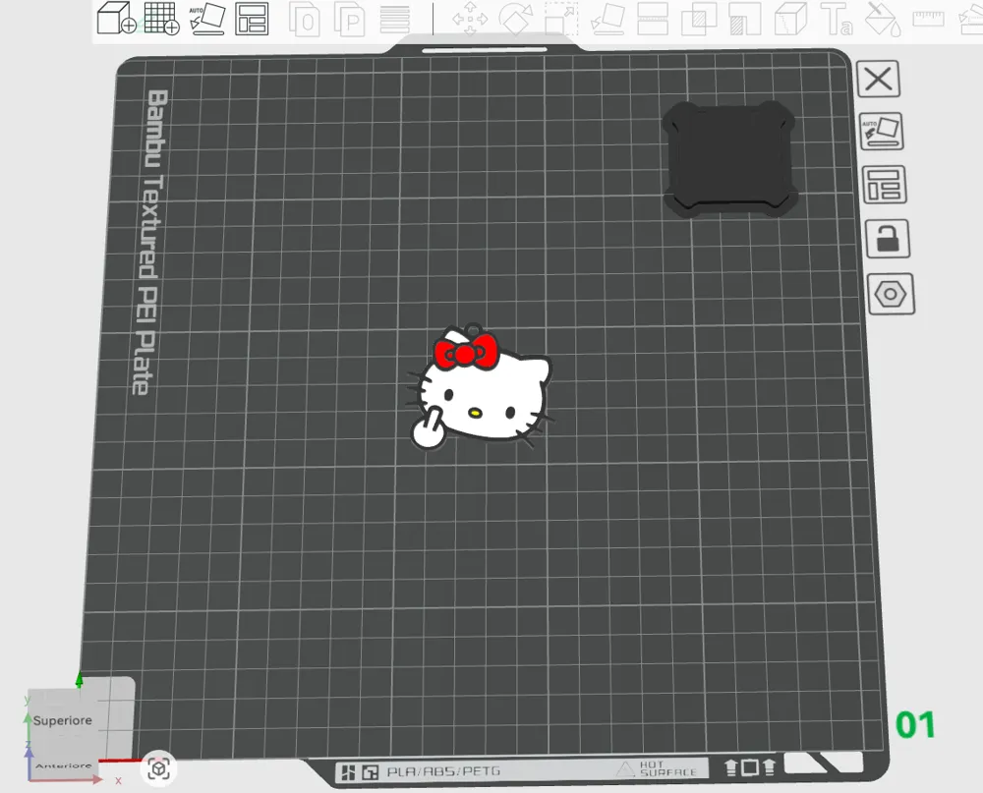Open plate settings hexagon icon

pyautogui.click(x=891, y=294)
